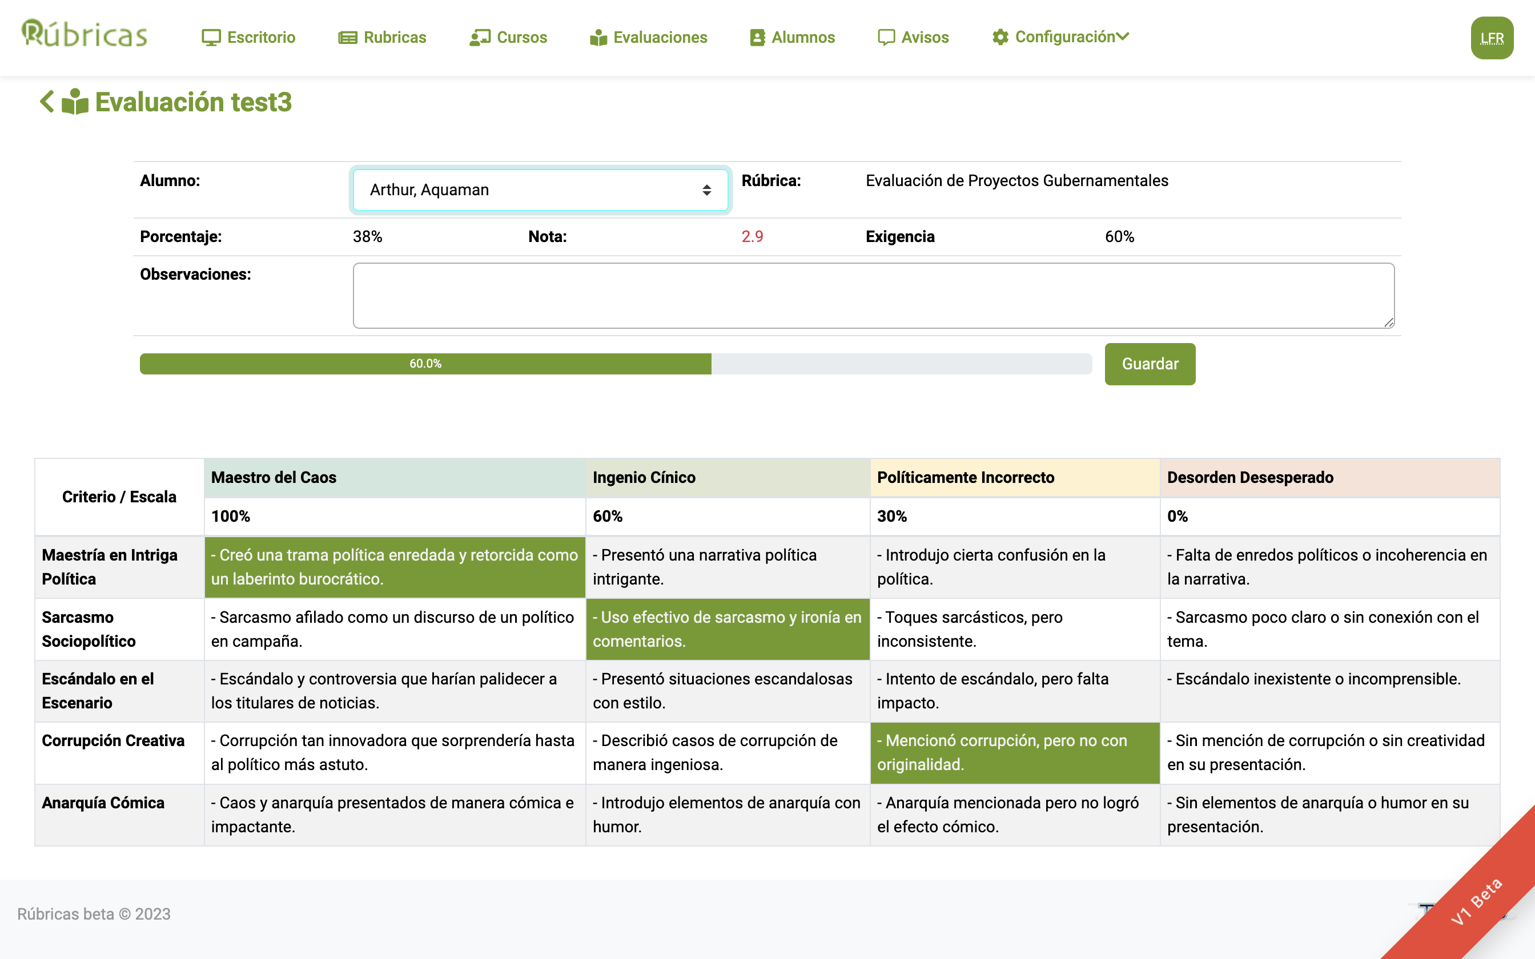The width and height of the screenshot is (1535, 959).
Task: Click the Configuración gear icon
Action: pyautogui.click(x=1000, y=38)
